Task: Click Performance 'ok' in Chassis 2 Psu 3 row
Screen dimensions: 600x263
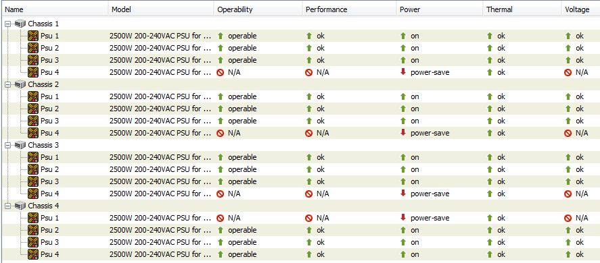Action: pyautogui.click(x=321, y=121)
